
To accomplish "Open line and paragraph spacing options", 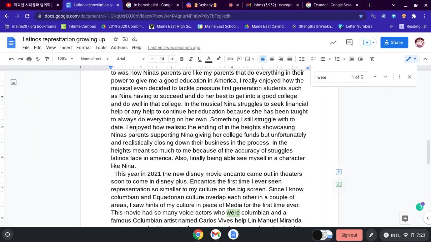I will point(302,59).
